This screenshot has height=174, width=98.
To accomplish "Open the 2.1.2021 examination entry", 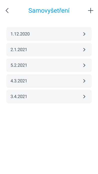I will pos(49,49).
